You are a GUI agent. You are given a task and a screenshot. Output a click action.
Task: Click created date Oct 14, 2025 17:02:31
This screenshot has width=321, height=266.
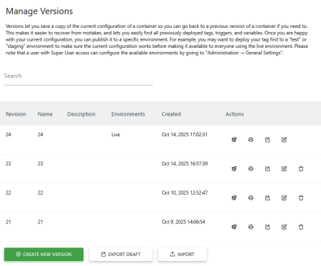185,135
